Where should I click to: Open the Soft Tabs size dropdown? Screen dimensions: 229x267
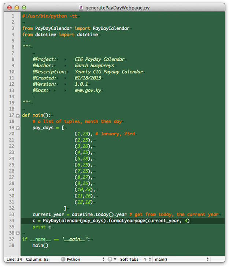pos(147,259)
